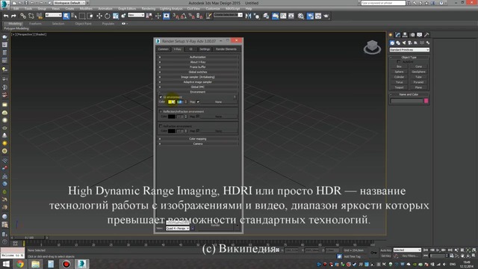Open the Hierarchy command panel tab
The width and height of the screenshot is (478, 269).
point(405,35)
